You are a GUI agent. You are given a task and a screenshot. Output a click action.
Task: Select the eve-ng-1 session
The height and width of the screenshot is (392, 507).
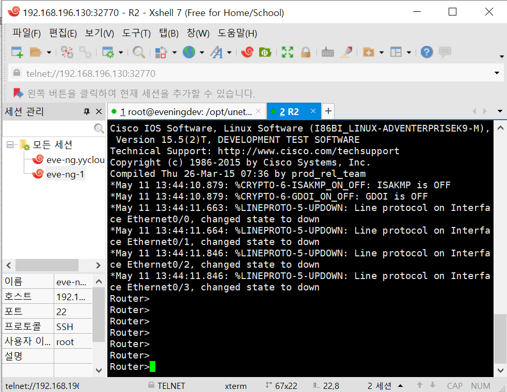click(65, 174)
